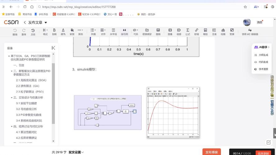Viewport: 276px width, 155px height.
Task: Bookmark page with the star icon
Action: [x=245, y=7]
